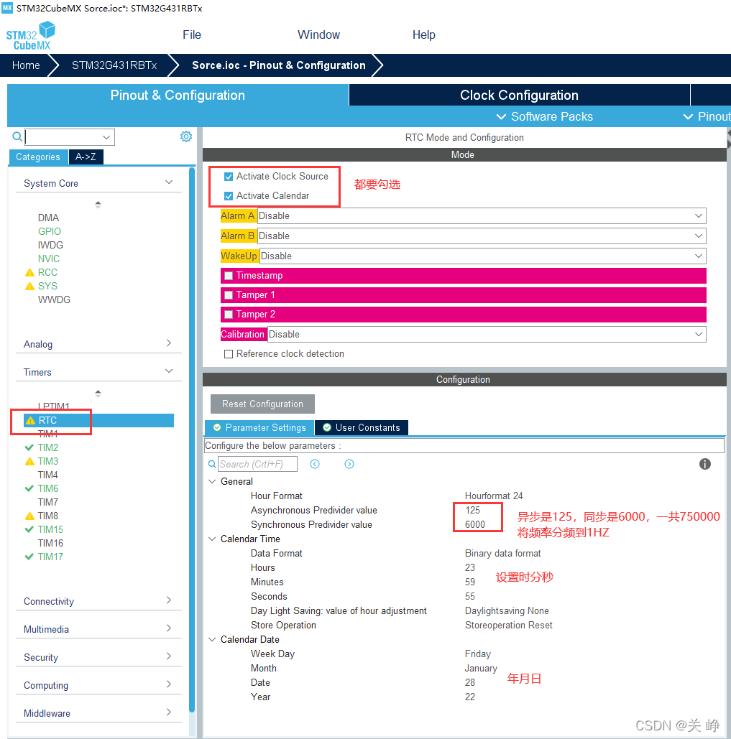Click the STM32CubeMX logo
This screenshot has height=739, width=731.
tap(31, 37)
